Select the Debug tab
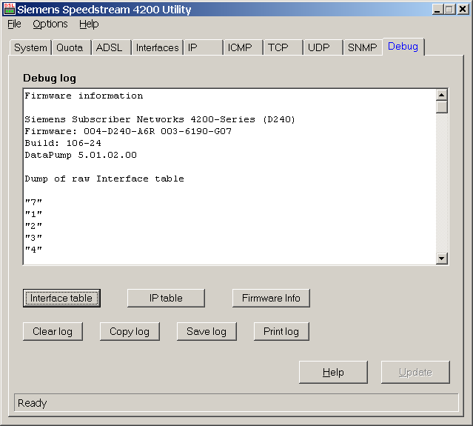This screenshot has height=426, width=473. (x=403, y=47)
